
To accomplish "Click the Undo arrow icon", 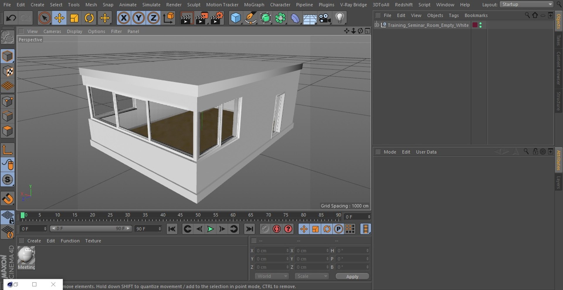I will pos(11,18).
